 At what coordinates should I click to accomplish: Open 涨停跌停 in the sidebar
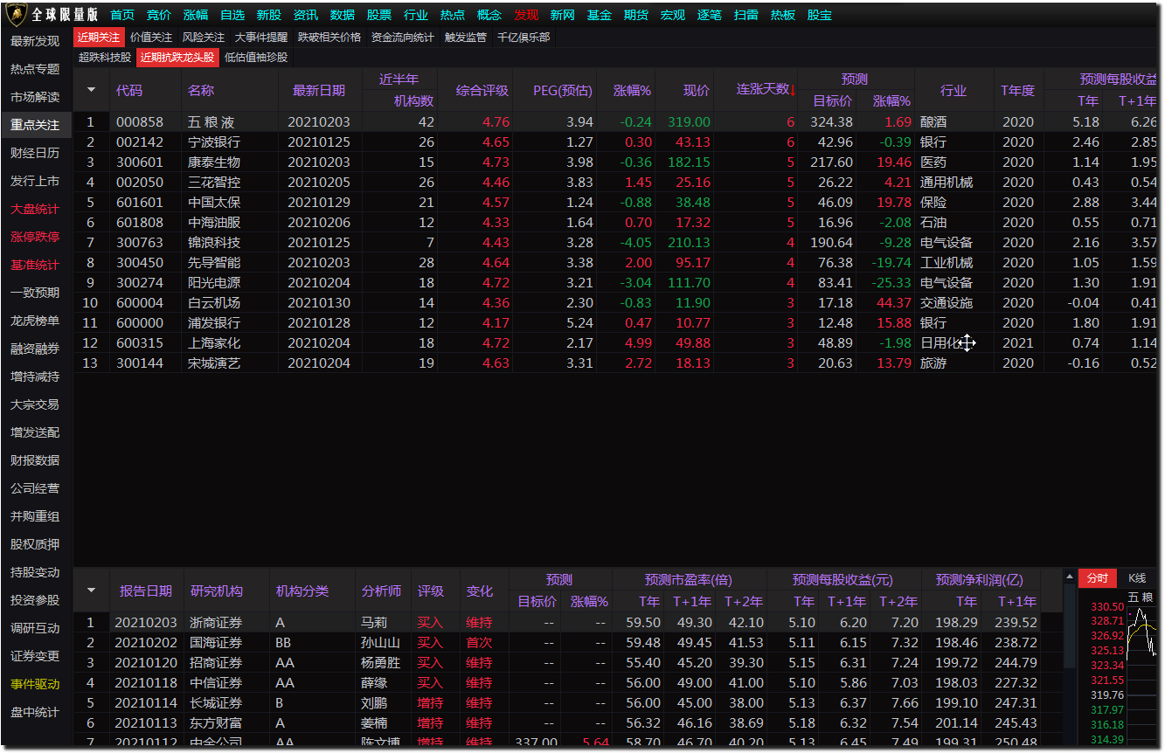click(x=36, y=237)
